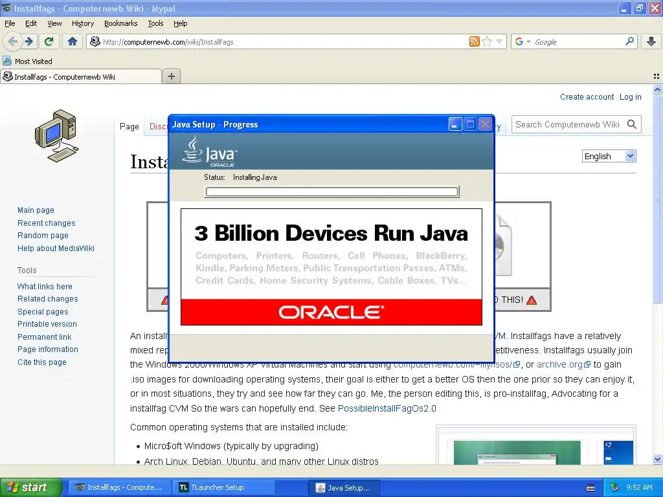Open the Permanent link tool
This screenshot has height=497, width=663.
tap(44, 337)
